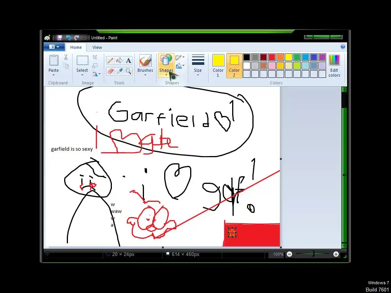Pick the purple color swatch
This screenshot has width=391, height=293.
tap(322, 57)
